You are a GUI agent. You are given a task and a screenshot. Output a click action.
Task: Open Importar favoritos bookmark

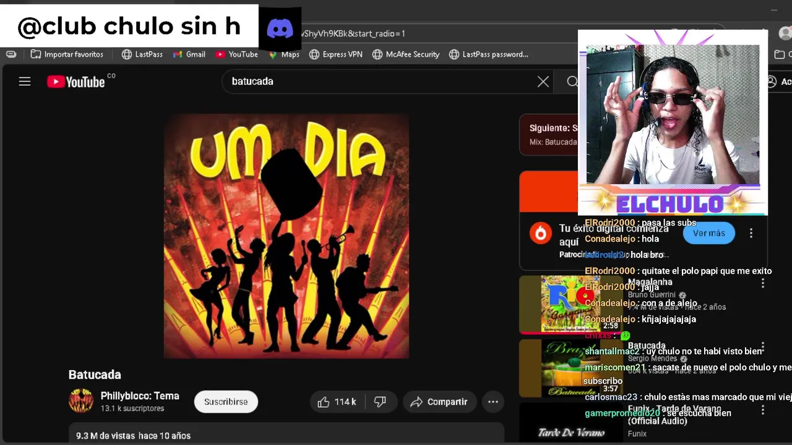[67, 54]
